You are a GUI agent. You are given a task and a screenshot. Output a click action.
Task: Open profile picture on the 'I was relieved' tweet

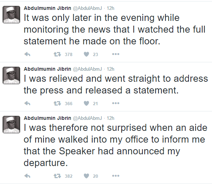11,76
